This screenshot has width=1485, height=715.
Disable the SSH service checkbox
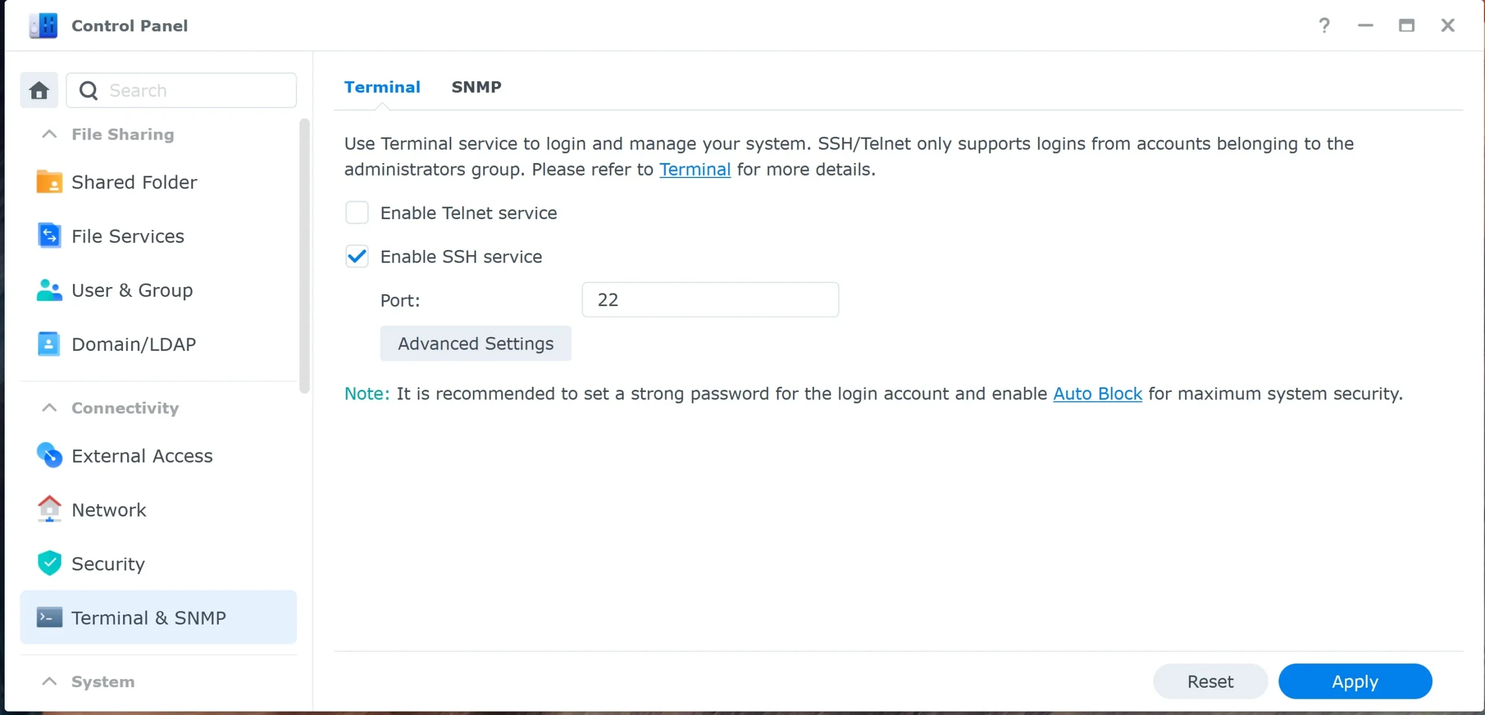(357, 256)
